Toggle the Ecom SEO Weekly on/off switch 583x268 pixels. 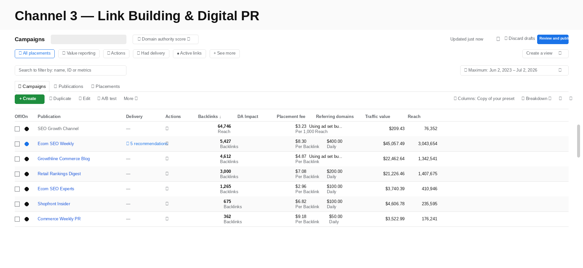coord(27,144)
